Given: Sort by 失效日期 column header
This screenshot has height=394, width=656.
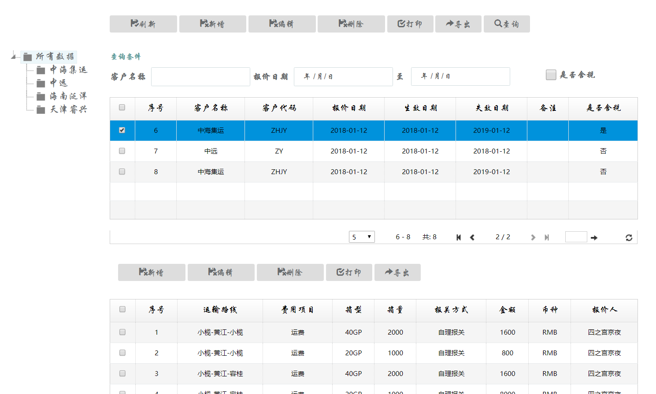Looking at the screenshot, I should click(492, 108).
